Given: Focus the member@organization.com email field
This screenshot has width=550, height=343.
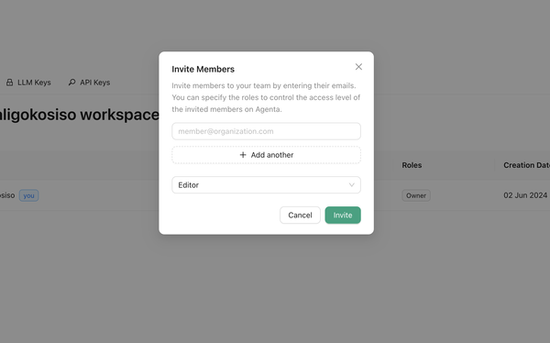Looking at the screenshot, I should point(266,131).
